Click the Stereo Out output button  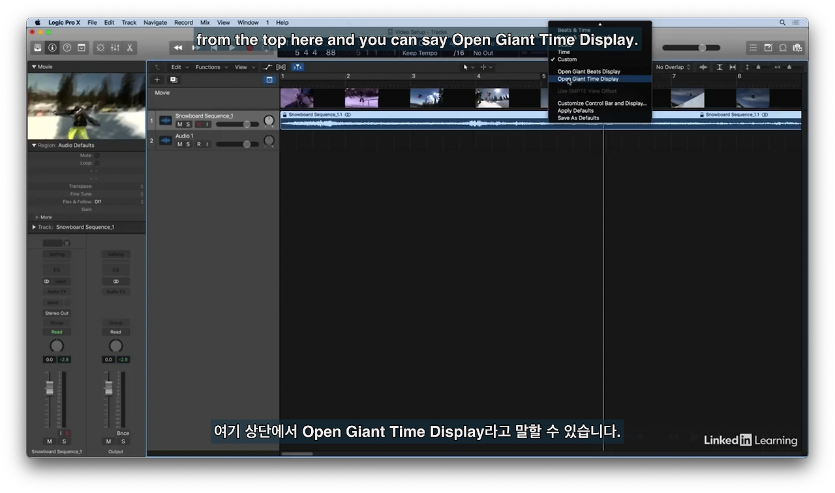57,313
